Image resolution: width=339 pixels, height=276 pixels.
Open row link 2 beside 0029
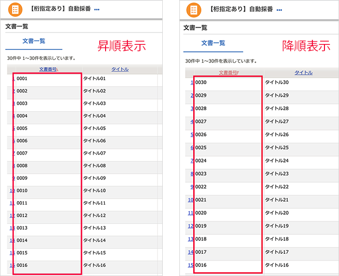[x=192, y=95]
